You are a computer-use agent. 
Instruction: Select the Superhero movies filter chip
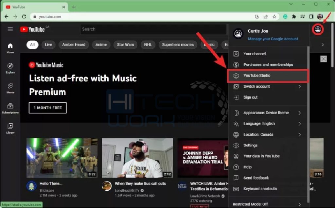coord(178,44)
